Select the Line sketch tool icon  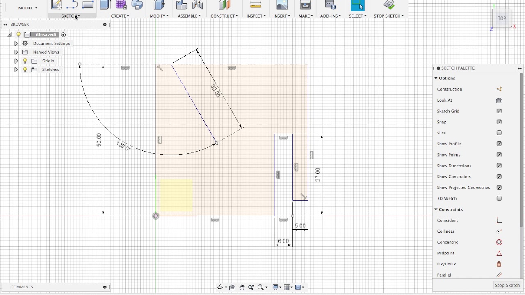(72, 5)
